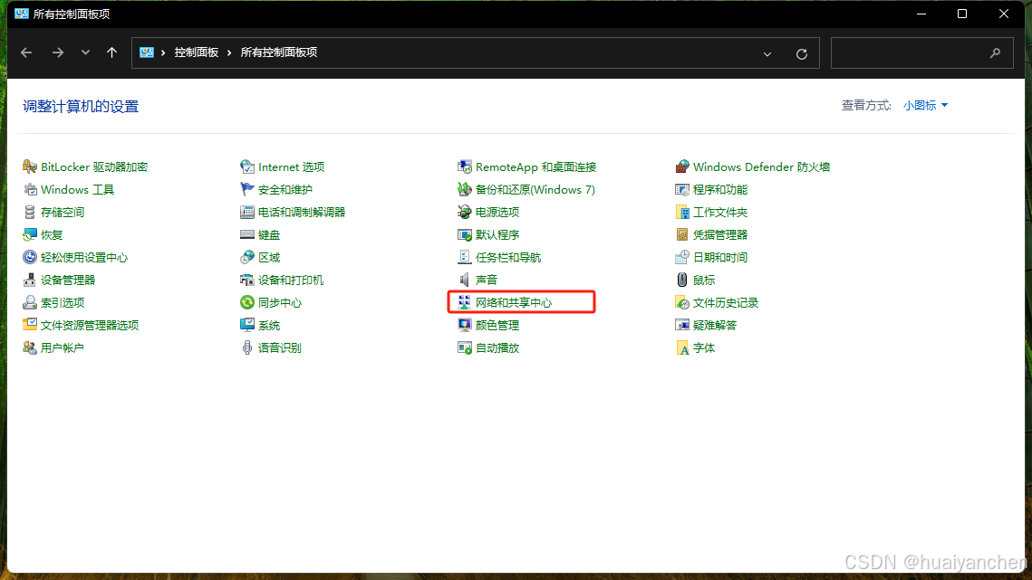Image resolution: width=1032 pixels, height=580 pixels.
Task: Open 轻松使用设置中心 icon
Action: coord(30,257)
